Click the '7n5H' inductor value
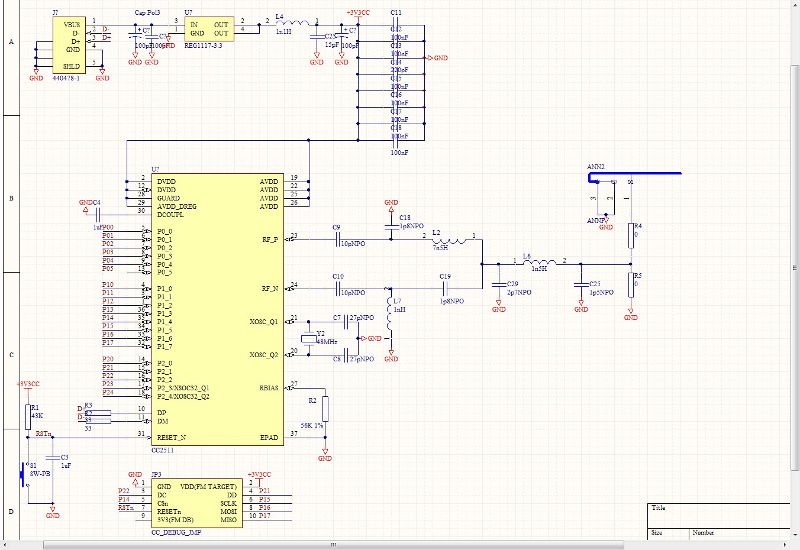 [440, 248]
